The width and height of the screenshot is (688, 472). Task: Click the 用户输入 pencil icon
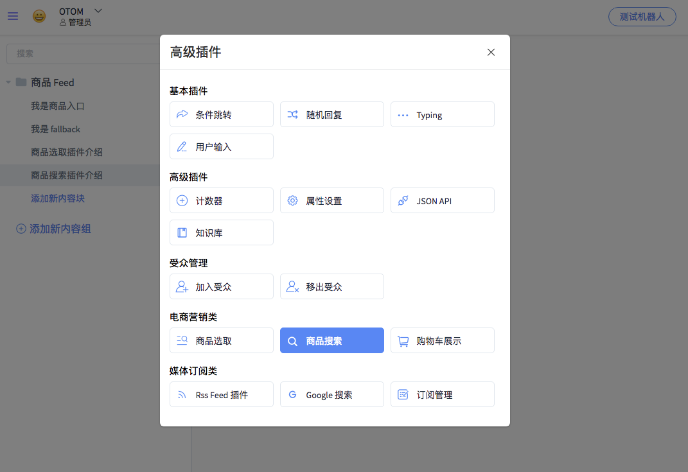pos(182,146)
